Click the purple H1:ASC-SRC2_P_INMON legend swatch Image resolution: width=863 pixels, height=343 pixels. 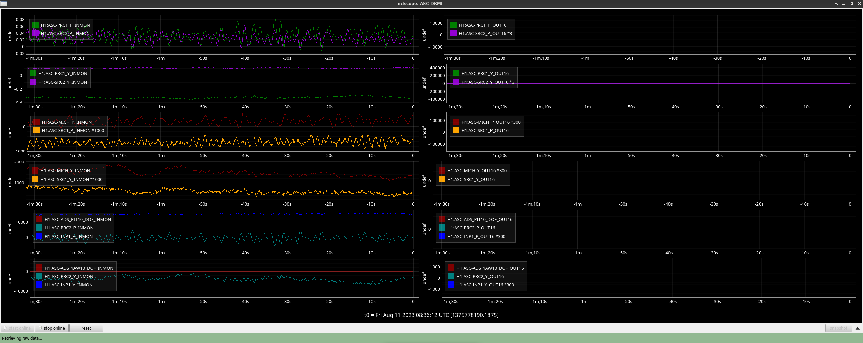(x=35, y=33)
